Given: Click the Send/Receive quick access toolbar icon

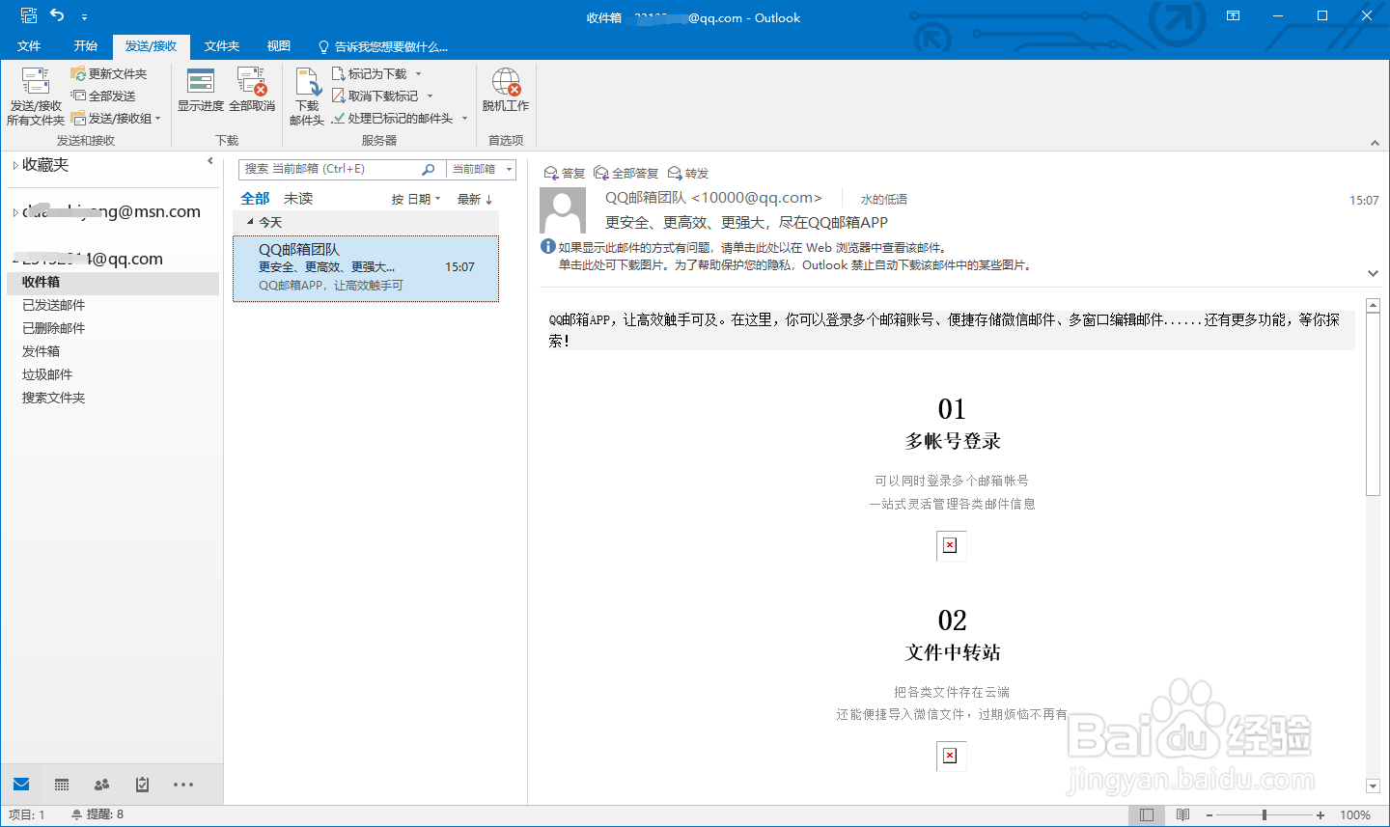Looking at the screenshot, I should [29, 15].
